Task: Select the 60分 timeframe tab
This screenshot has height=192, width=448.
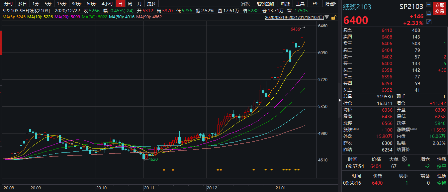Action: coord(91,4)
